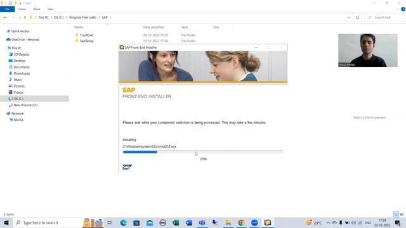
Task: Sort files by the Type column header
Action: coord(185,27)
